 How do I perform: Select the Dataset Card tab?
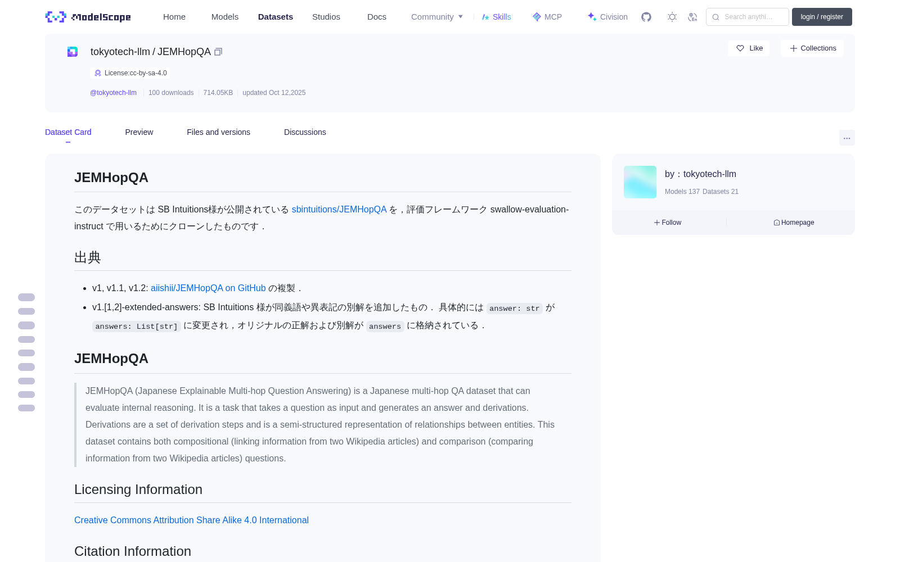point(68,132)
